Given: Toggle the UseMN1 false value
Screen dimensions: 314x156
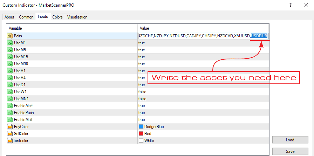Looking at the screenshot, I should 142,99.
